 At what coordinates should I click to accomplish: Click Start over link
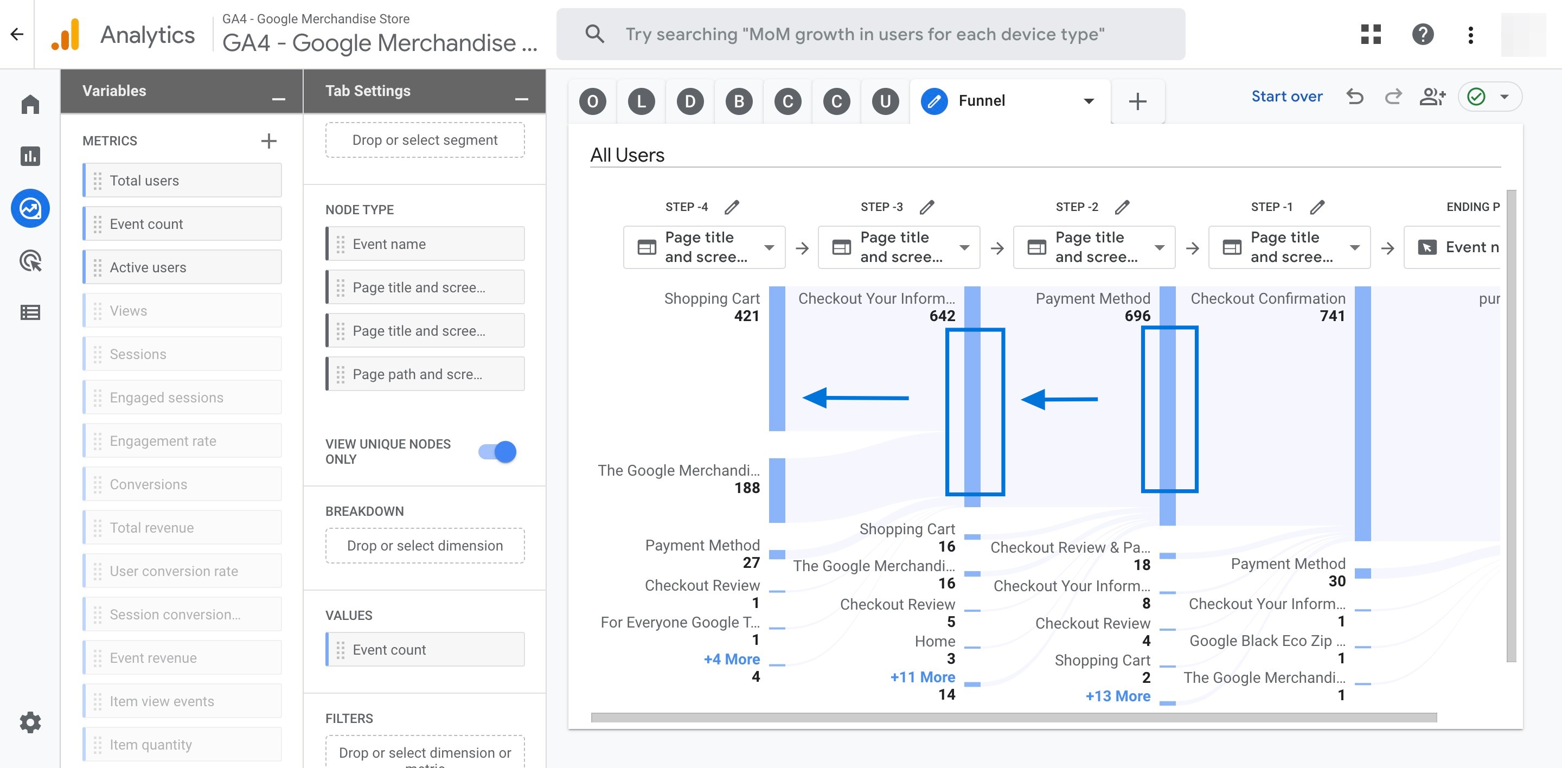click(1286, 97)
